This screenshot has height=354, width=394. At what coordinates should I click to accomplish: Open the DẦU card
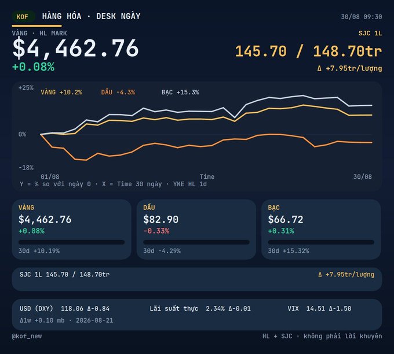coord(196,229)
